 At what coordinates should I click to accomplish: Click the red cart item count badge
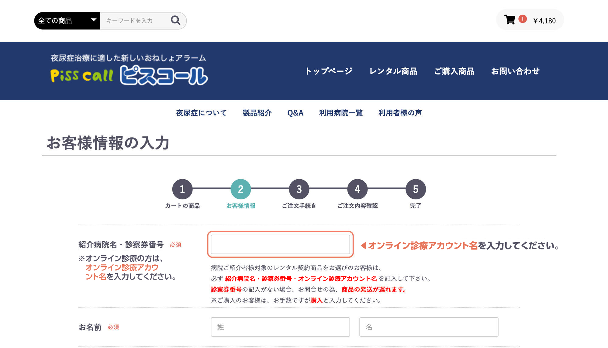click(x=523, y=19)
